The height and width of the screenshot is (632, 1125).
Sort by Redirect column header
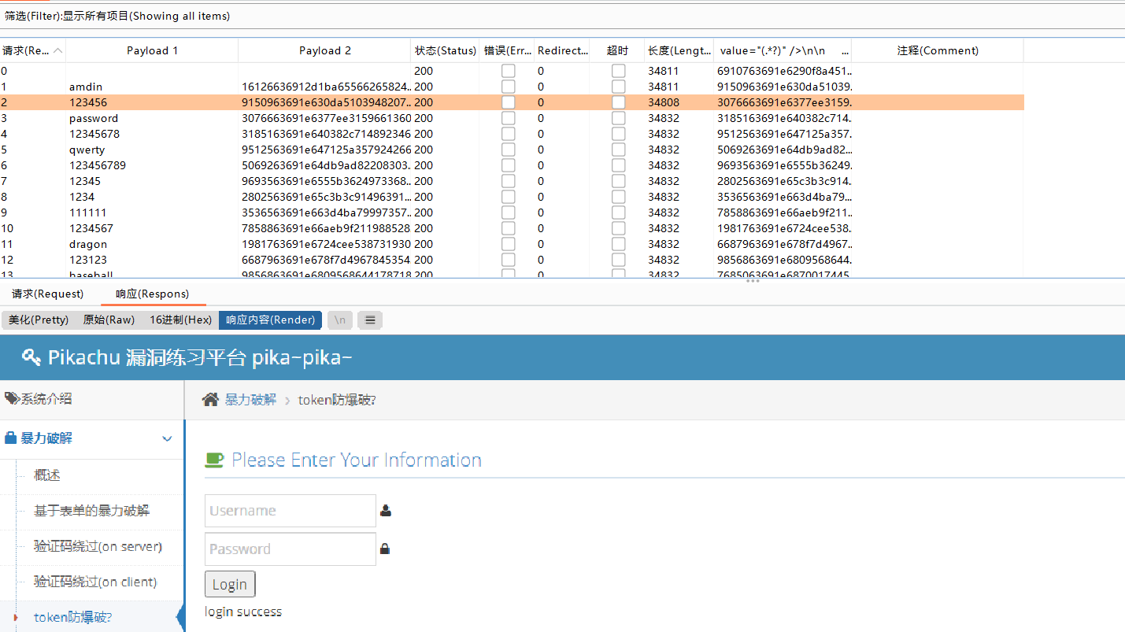pyautogui.click(x=562, y=50)
